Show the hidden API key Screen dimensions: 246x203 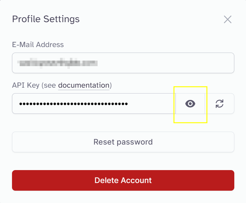190,104
